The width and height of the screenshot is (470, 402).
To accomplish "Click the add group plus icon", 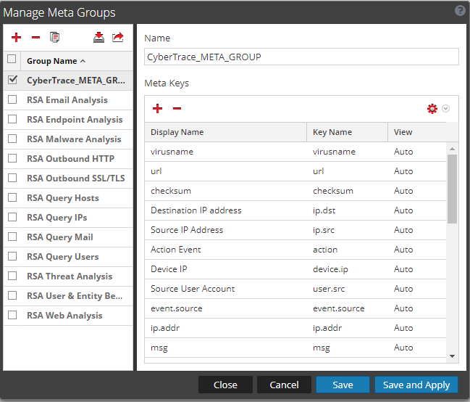I will 16,38.
